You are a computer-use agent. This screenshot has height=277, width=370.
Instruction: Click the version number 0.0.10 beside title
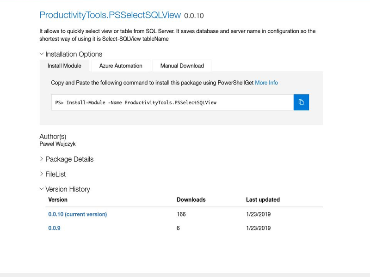pyautogui.click(x=194, y=16)
